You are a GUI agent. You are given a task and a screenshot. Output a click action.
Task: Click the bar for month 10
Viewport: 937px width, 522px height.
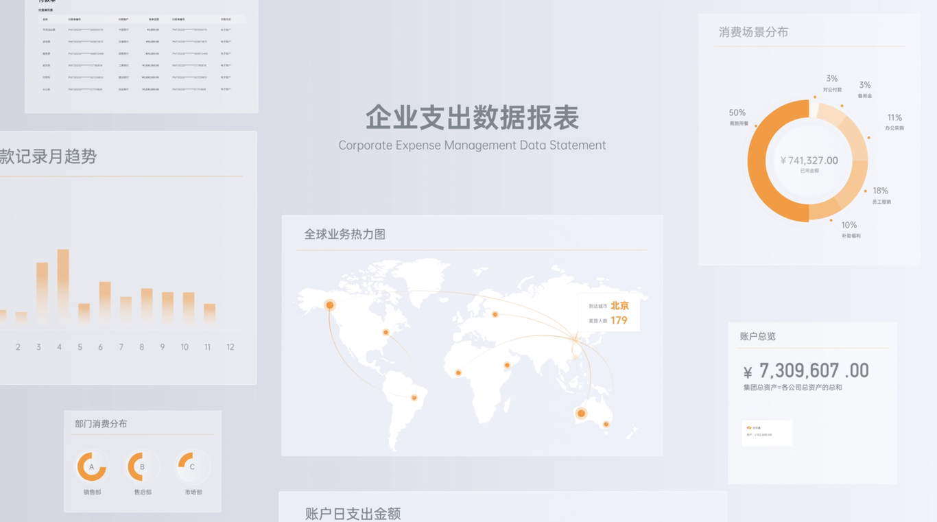(x=189, y=308)
